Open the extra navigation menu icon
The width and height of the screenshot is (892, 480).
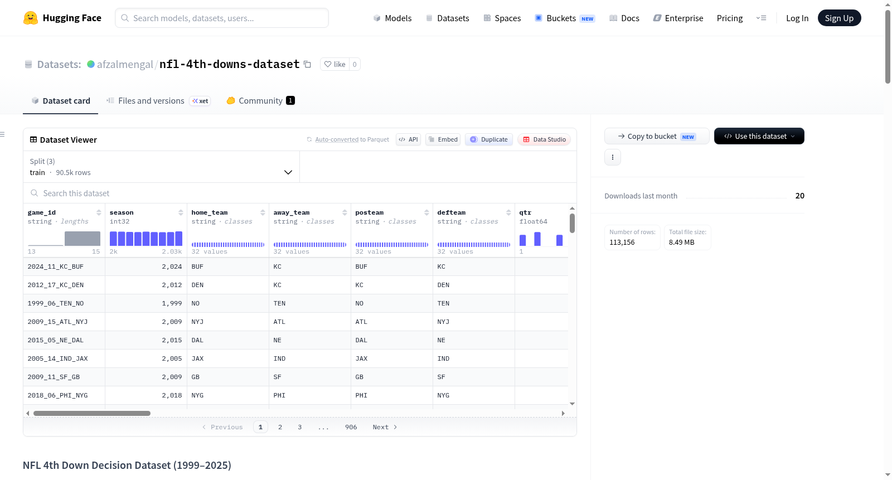pyautogui.click(x=761, y=18)
